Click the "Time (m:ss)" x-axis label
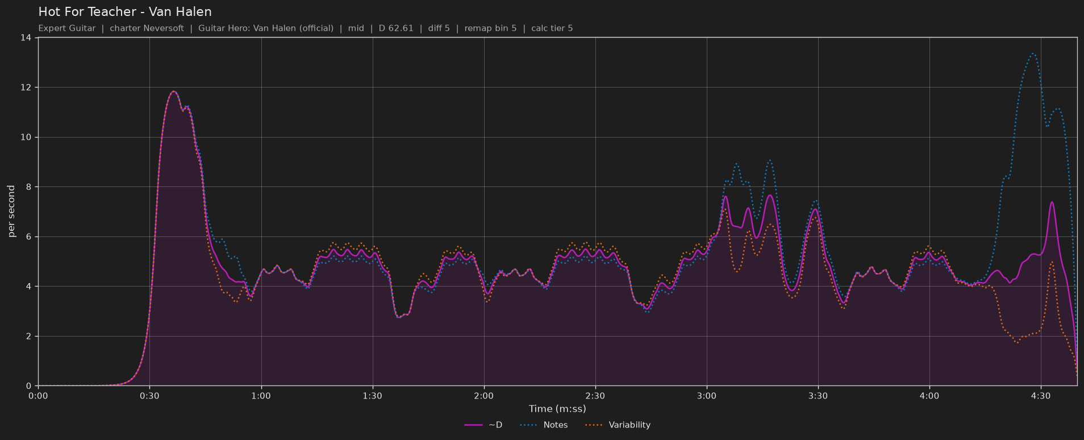Image resolution: width=1084 pixels, height=440 pixels. [557, 409]
